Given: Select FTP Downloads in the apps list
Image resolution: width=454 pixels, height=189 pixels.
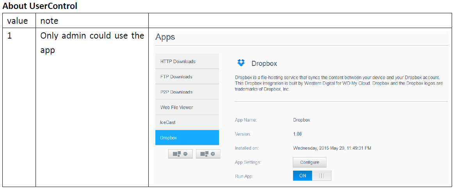Looking at the screenshot, I should 187,77.
